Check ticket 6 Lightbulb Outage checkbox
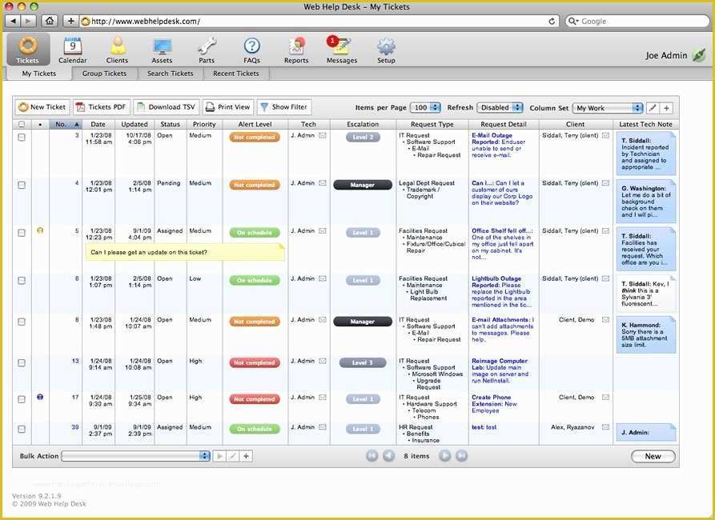The width and height of the screenshot is (715, 520). (x=22, y=281)
